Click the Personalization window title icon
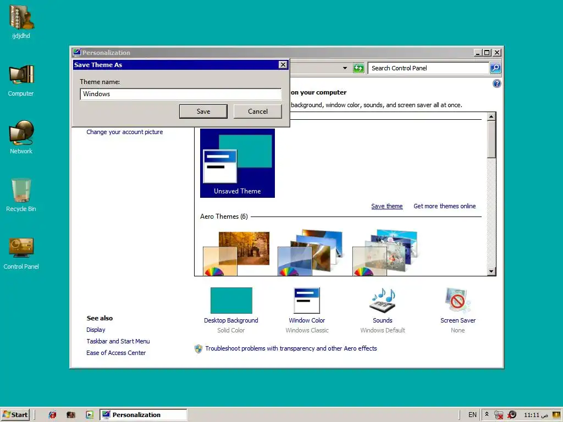The height and width of the screenshot is (422, 563). (76, 52)
